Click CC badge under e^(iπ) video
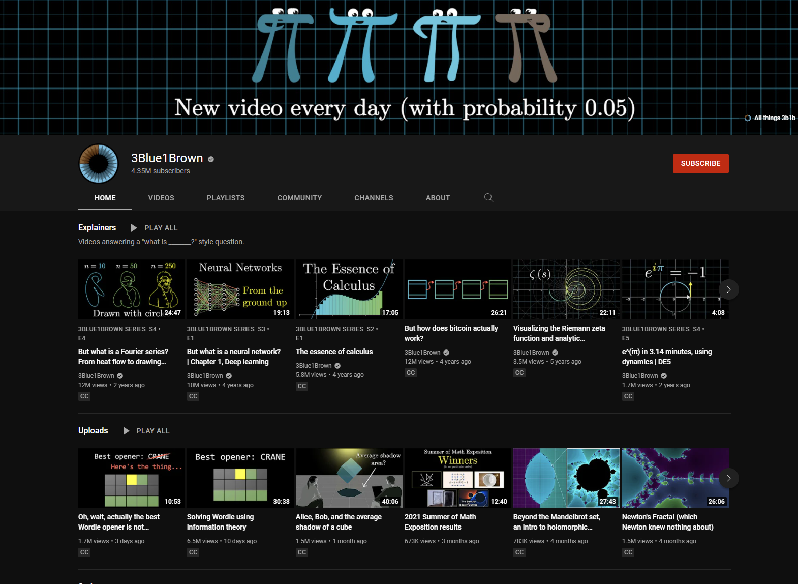 (628, 396)
